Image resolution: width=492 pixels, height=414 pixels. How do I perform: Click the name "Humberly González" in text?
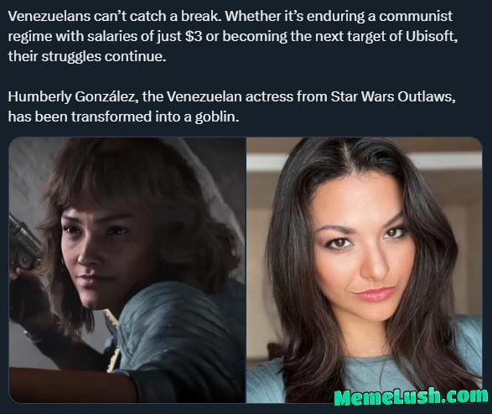[x=71, y=96]
